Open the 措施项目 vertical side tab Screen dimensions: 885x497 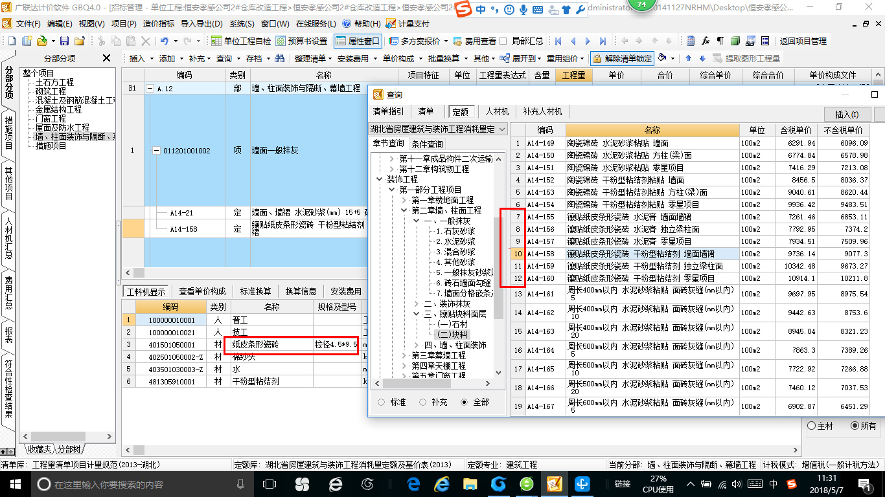click(8, 133)
